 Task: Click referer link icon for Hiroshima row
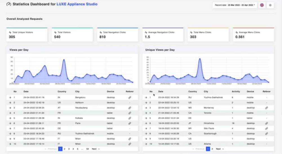pos(266,123)
